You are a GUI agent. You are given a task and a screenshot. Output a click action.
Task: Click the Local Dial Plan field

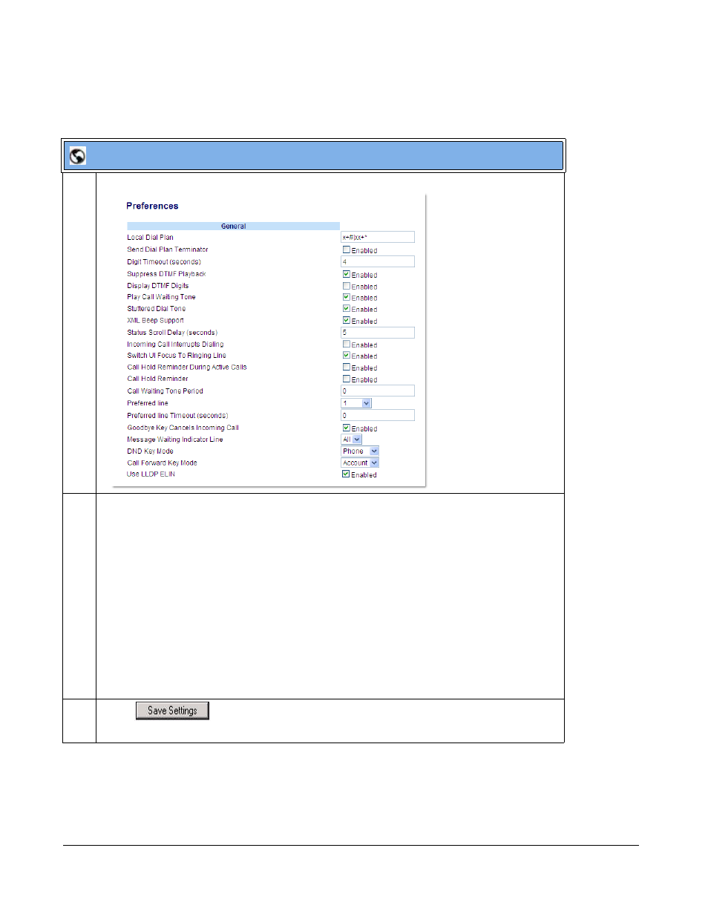[x=378, y=237]
